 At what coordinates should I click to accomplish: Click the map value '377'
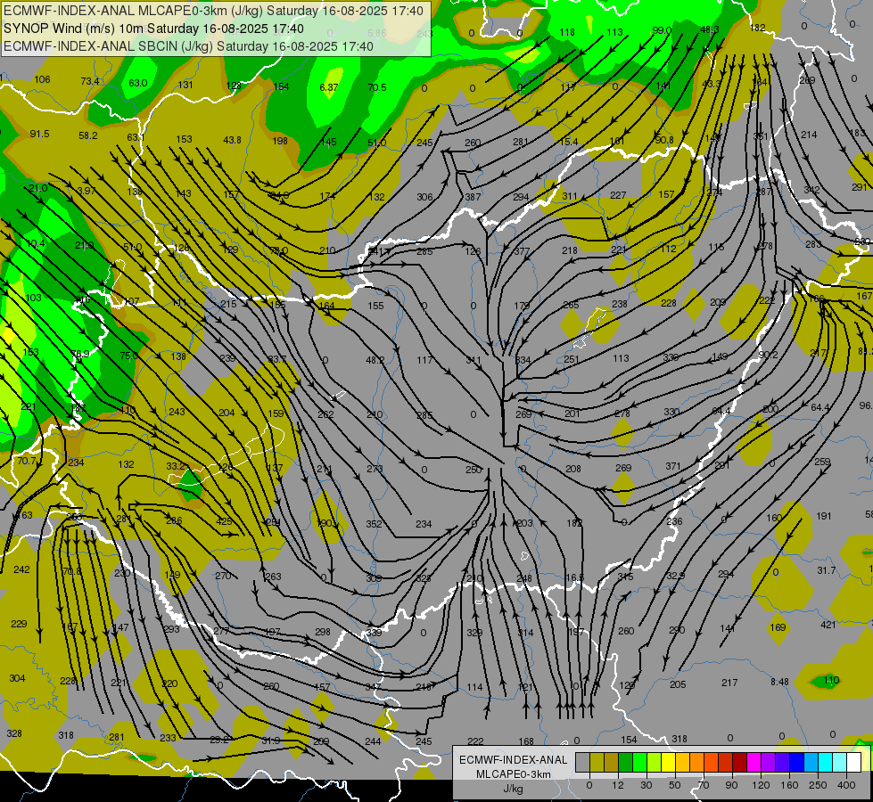tap(522, 251)
